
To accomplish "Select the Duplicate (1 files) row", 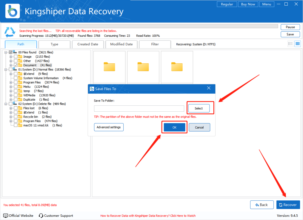I will coord(36,99).
